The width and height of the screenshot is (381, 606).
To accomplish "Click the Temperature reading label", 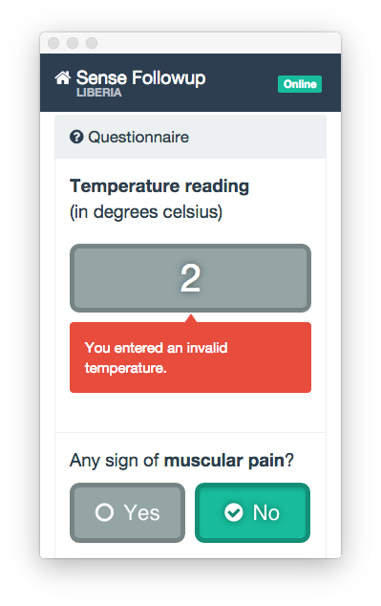I will tap(159, 186).
